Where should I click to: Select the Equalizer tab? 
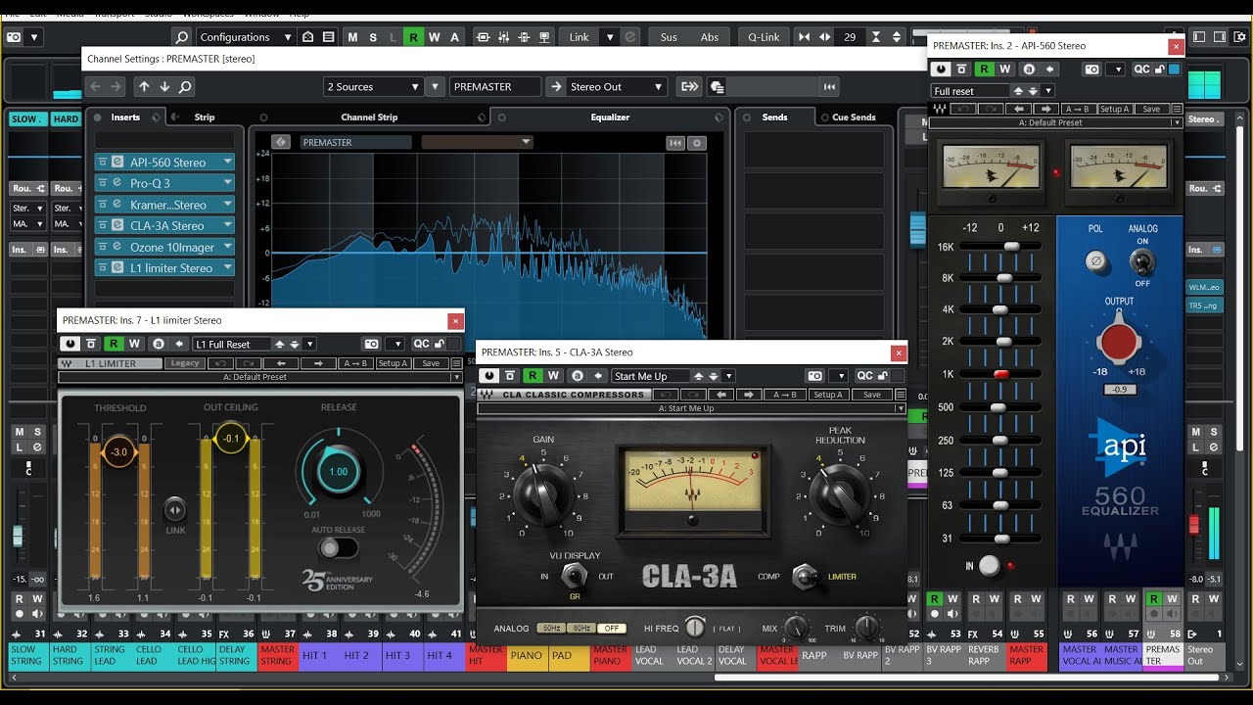[x=610, y=117]
